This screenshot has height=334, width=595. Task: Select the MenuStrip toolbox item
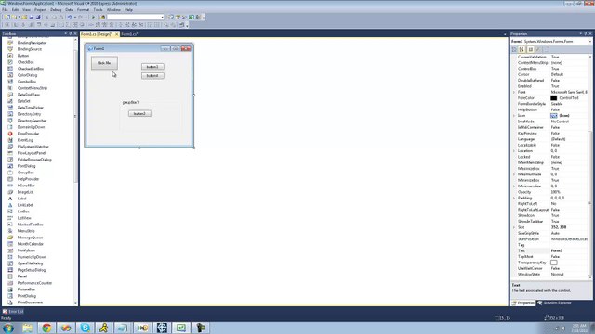(x=26, y=231)
